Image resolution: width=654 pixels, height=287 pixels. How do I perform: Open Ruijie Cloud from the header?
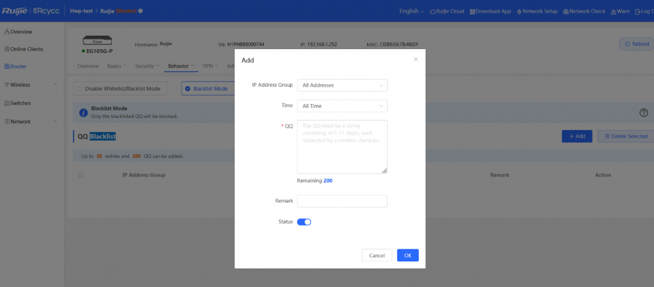[446, 11]
